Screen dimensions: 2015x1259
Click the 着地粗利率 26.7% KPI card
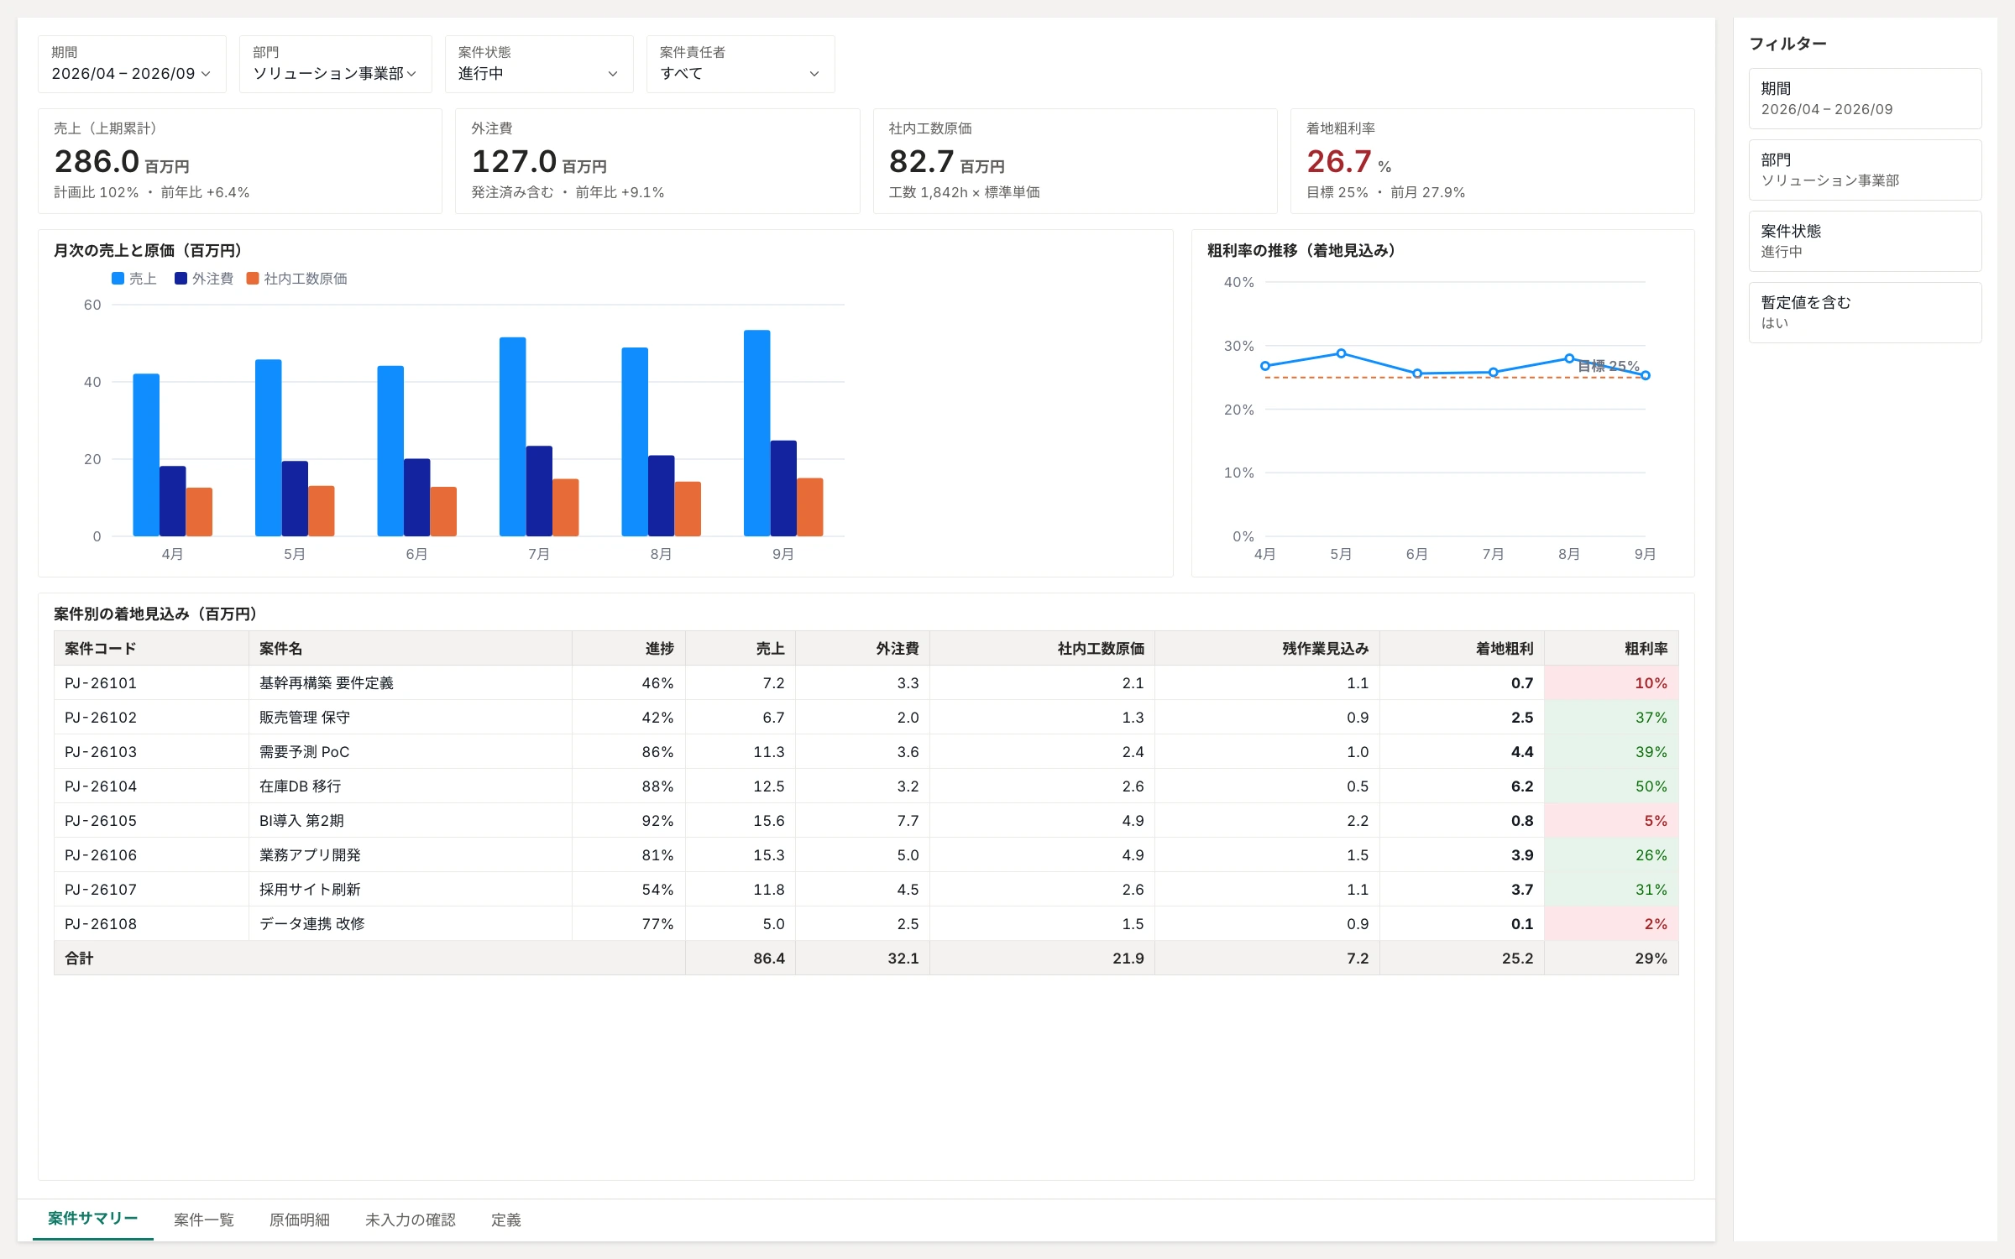point(1492,161)
